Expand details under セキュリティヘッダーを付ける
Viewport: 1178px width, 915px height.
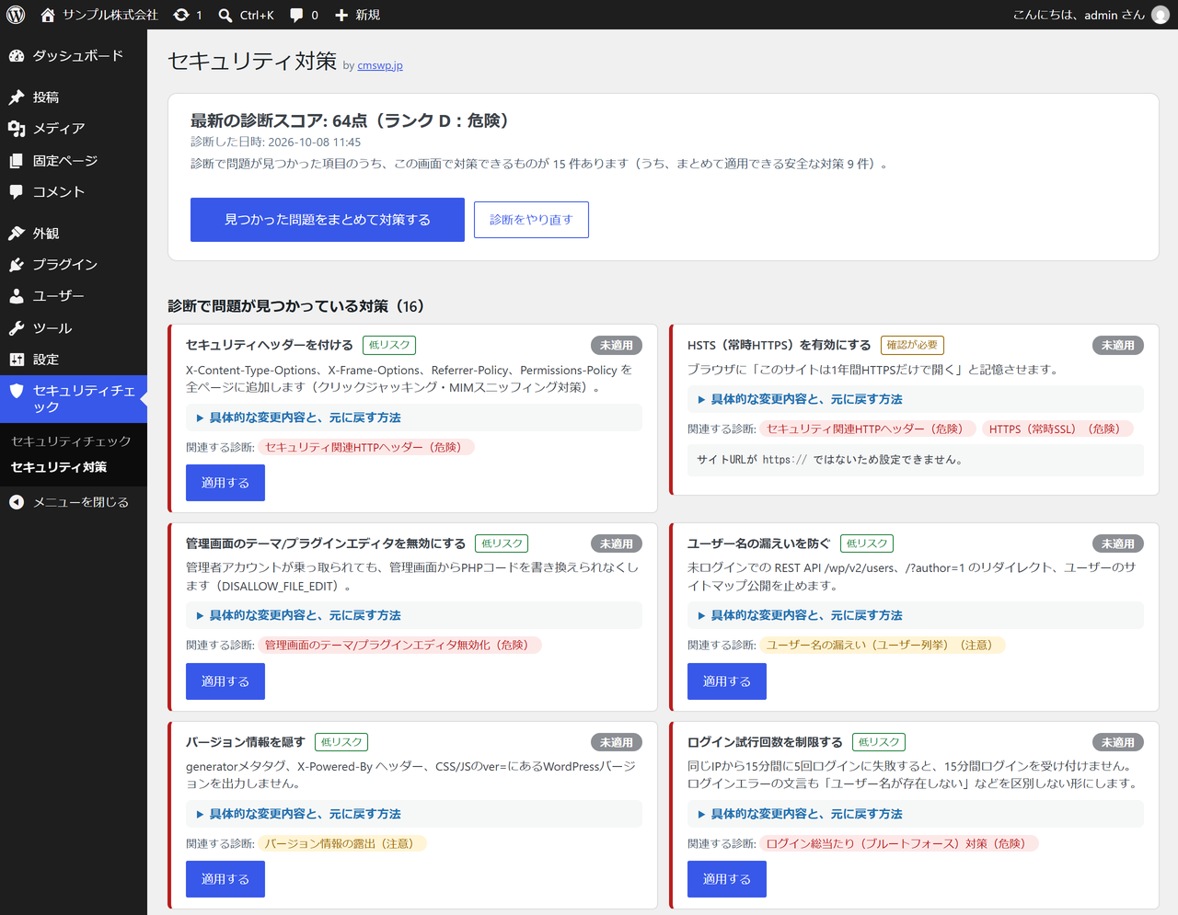[x=414, y=417]
